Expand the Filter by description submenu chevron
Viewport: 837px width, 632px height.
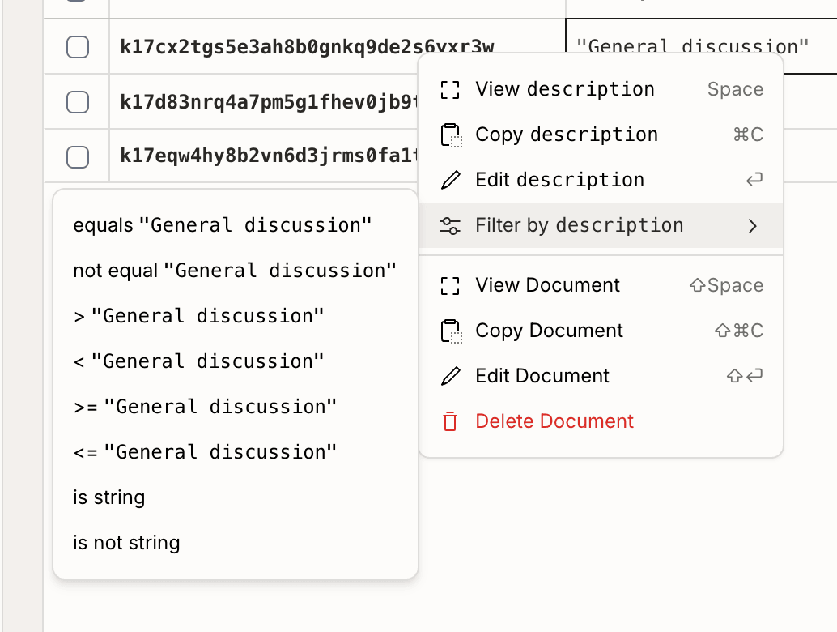[x=753, y=226]
